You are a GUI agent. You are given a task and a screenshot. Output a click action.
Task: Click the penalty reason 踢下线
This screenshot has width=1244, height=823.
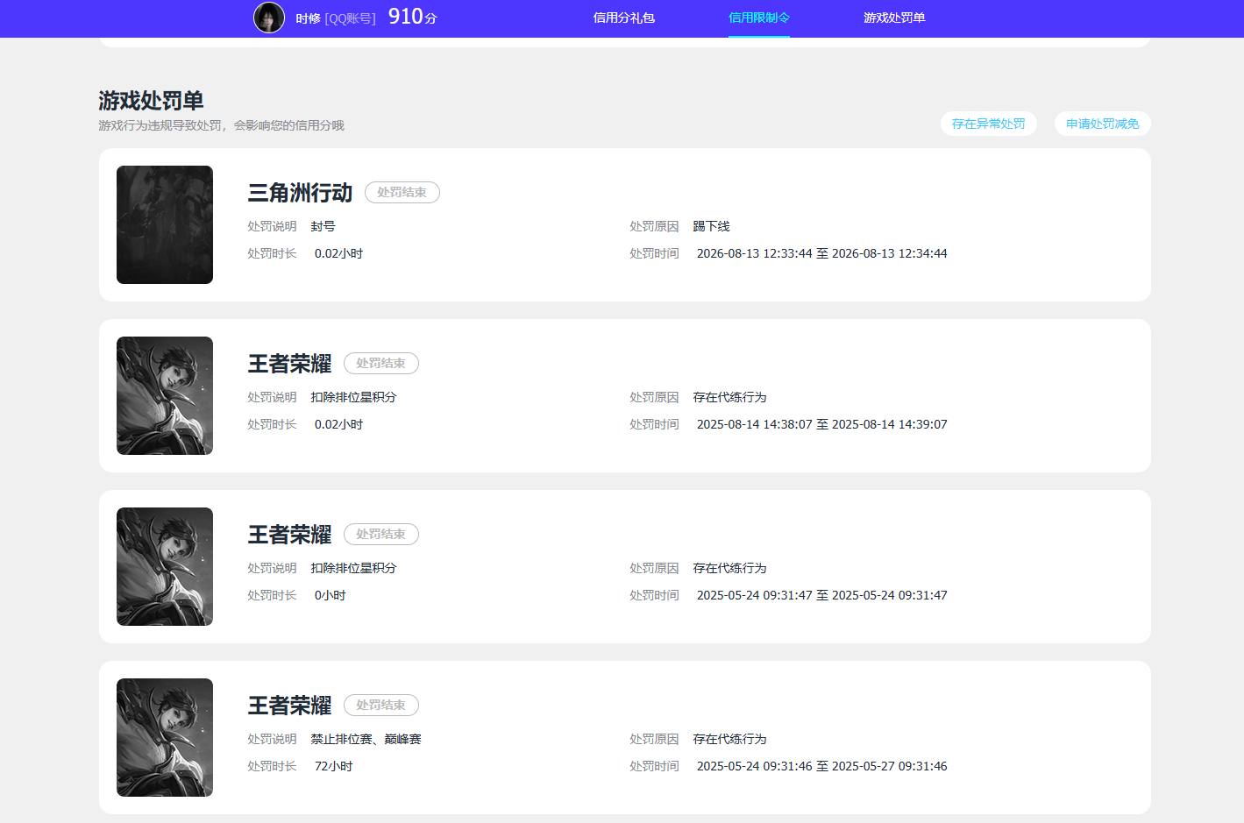(x=711, y=226)
